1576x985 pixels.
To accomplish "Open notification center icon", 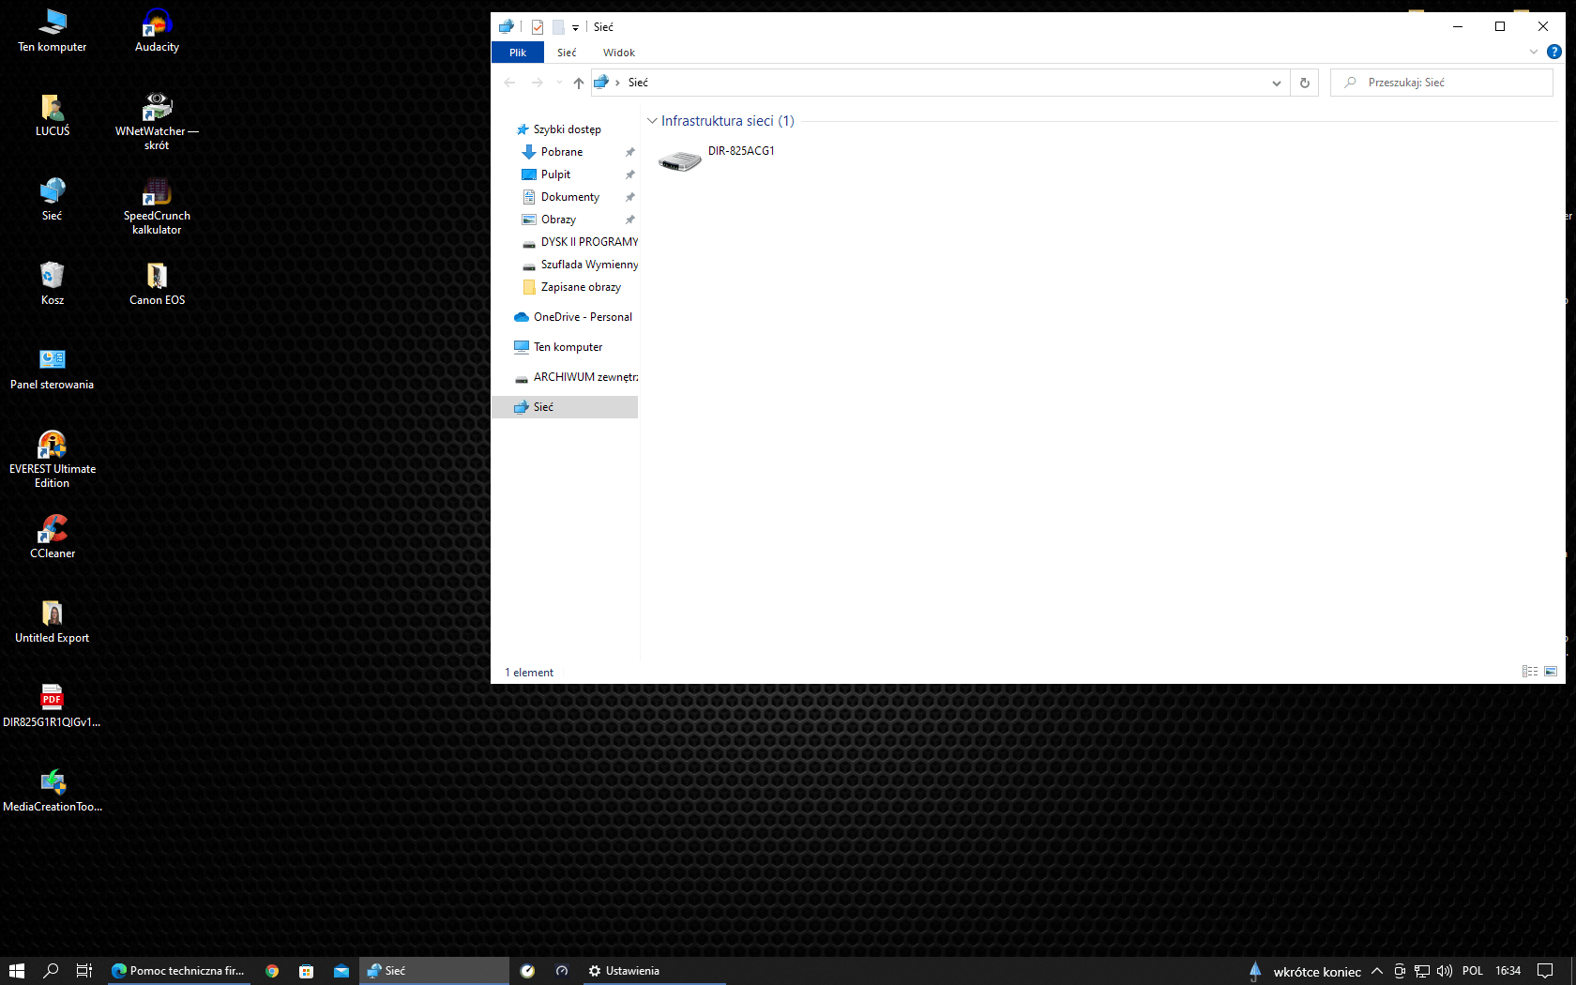I will pos(1545,971).
